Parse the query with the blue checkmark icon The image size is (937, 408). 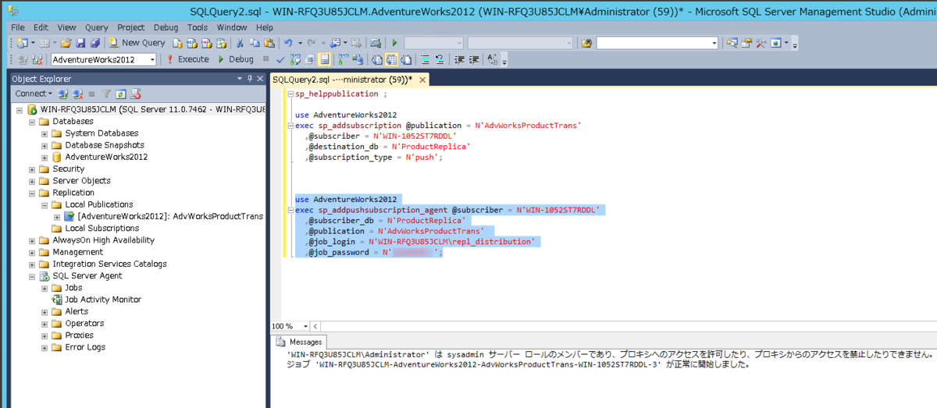pyautogui.click(x=280, y=59)
